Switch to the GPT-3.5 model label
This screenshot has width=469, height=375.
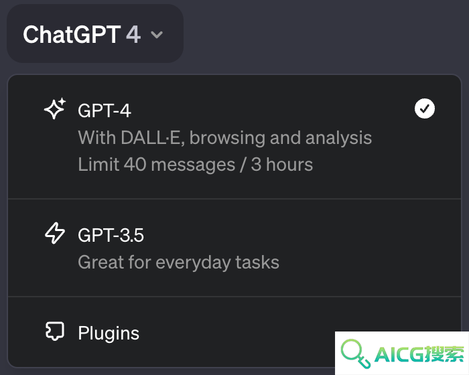coord(111,235)
